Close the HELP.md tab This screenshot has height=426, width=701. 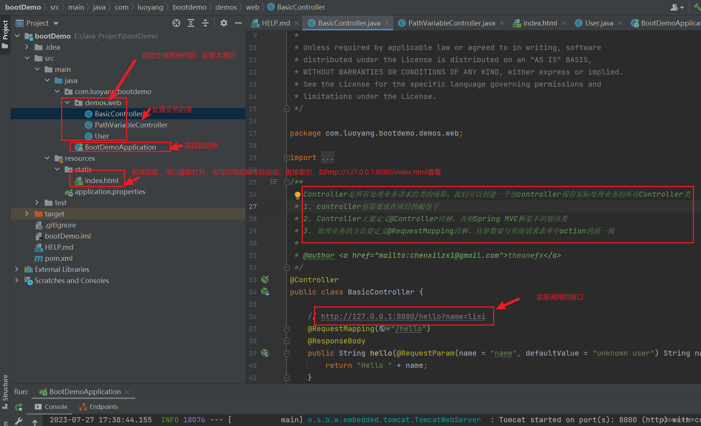(x=297, y=23)
